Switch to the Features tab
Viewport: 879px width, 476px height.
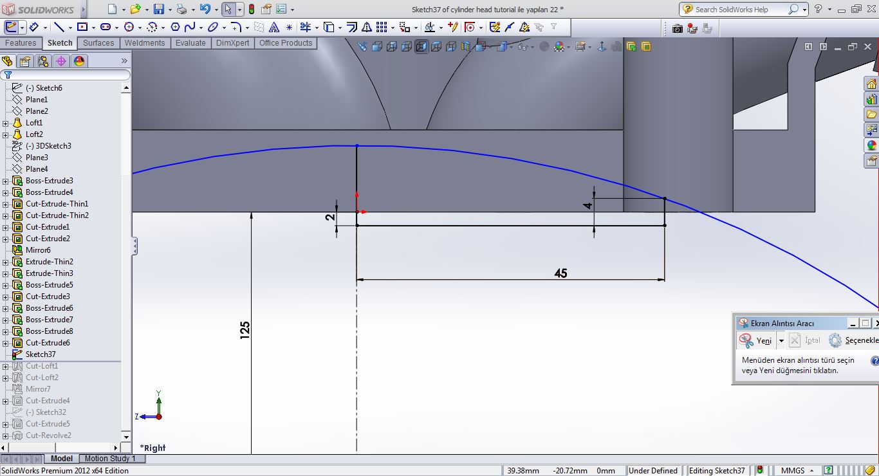point(21,43)
